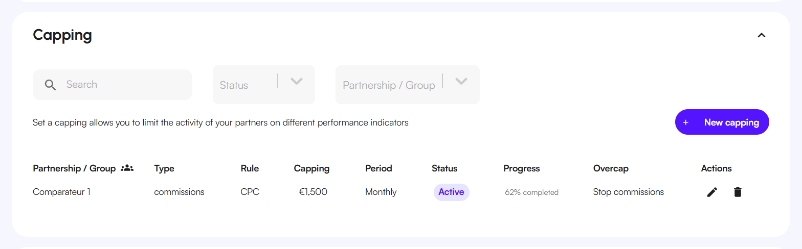Create a New capping
This screenshot has height=249, width=802.
coord(722,122)
